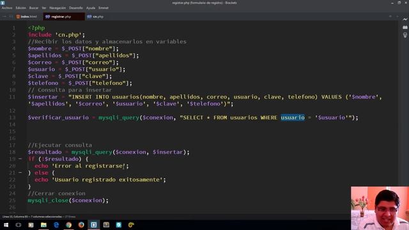Open the Extension Manager brick icon
The image size is (409, 230).
405,27
